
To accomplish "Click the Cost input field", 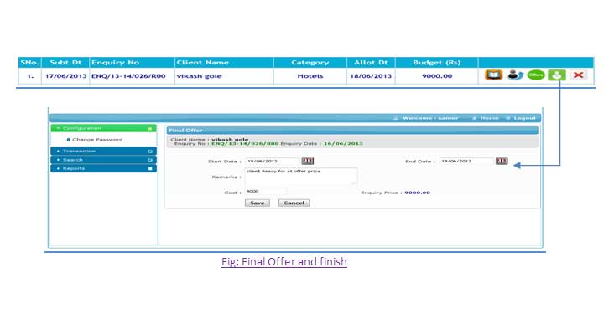I will click(x=266, y=191).
